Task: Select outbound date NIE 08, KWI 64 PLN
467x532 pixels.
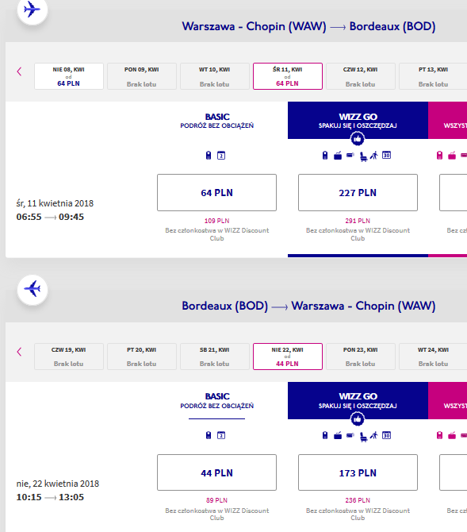Action: coord(69,76)
